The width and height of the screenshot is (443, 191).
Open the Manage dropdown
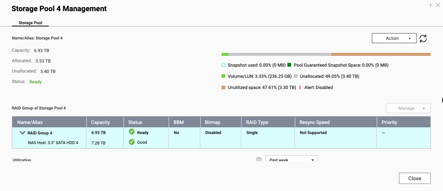408,108
